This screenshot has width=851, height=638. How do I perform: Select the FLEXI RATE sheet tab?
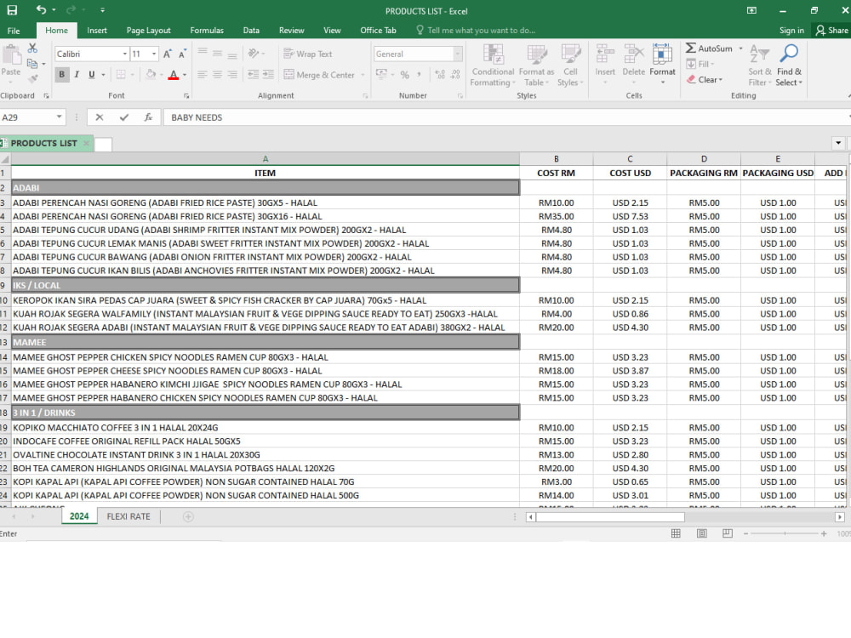tap(129, 516)
